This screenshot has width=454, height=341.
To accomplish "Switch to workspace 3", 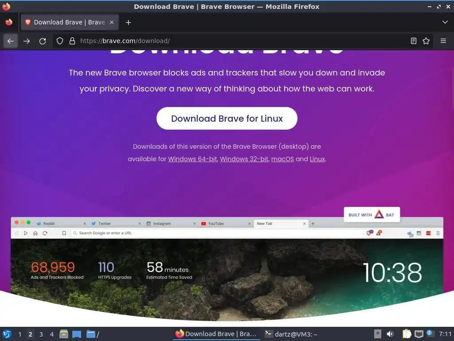I will click(41, 334).
